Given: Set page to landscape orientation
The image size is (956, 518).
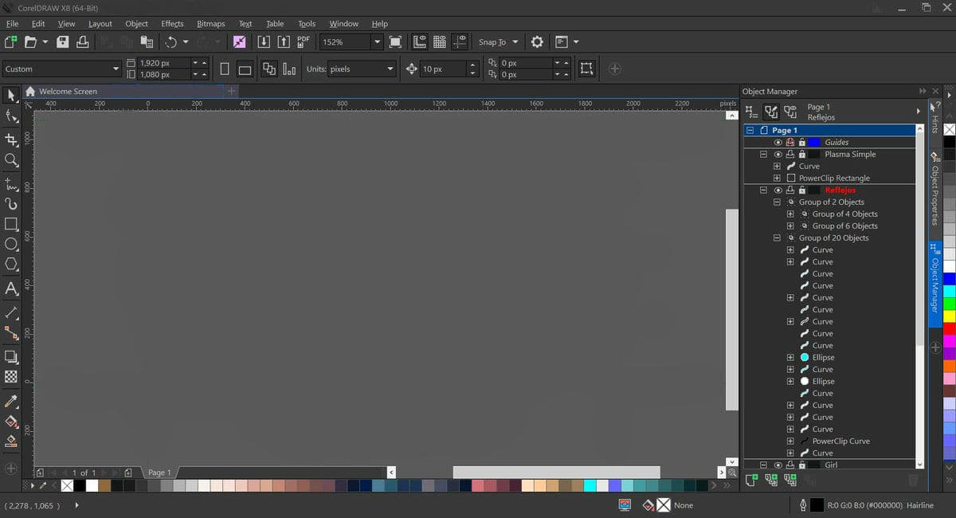Looking at the screenshot, I should [245, 69].
